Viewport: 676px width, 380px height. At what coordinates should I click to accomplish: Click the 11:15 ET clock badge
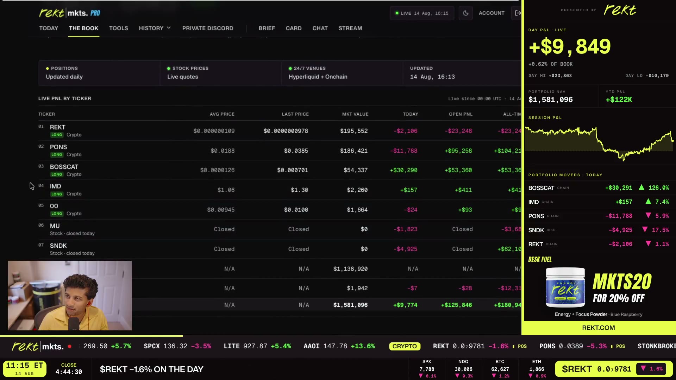[25, 369]
